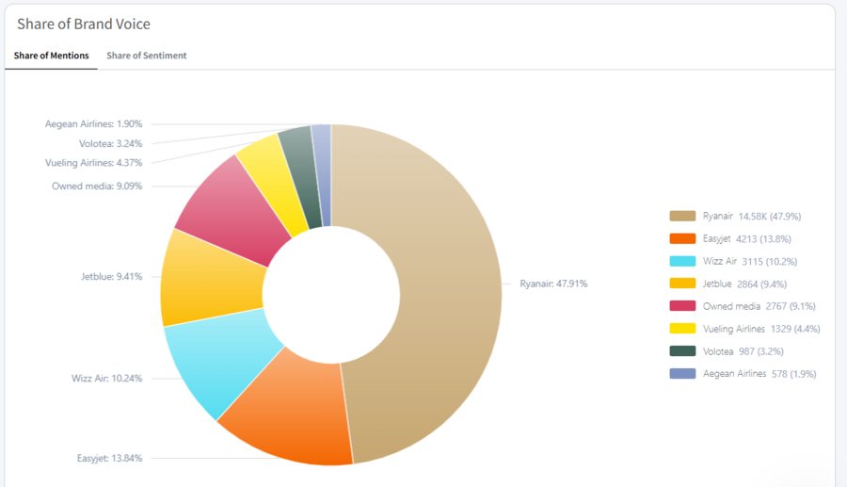Select the Ryanair 14.58K legend entry
This screenshot has height=487, width=847.
[735, 217]
